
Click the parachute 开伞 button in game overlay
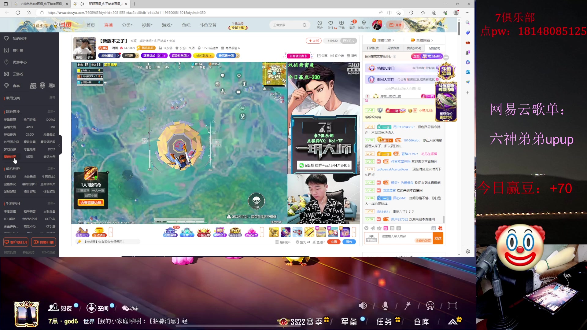(257, 201)
